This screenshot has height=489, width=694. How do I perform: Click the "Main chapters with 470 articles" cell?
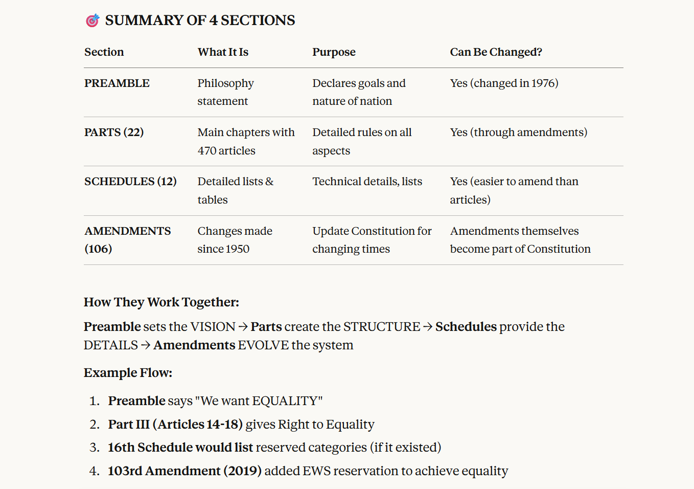point(246,142)
